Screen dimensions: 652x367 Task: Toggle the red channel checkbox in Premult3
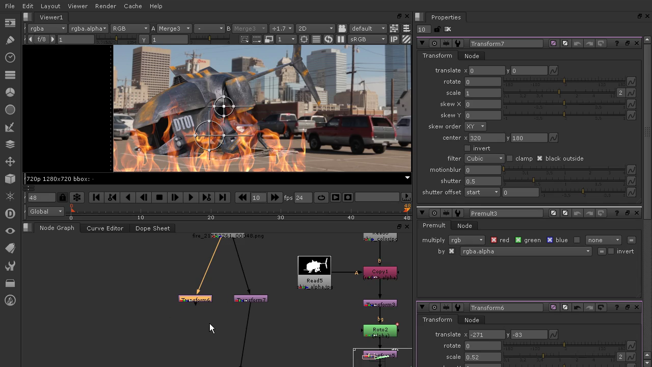click(x=494, y=240)
